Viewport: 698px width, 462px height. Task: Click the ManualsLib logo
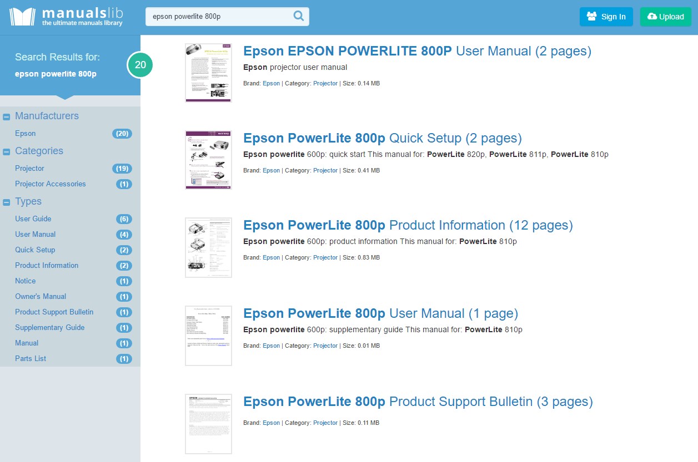[66, 17]
